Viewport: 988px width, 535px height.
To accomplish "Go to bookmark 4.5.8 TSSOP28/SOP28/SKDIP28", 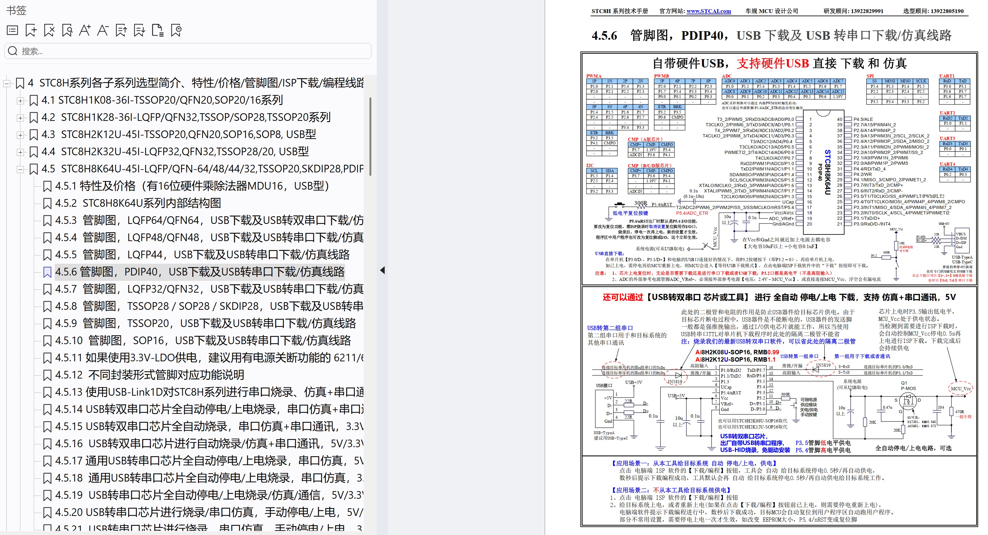I will click(209, 306).
